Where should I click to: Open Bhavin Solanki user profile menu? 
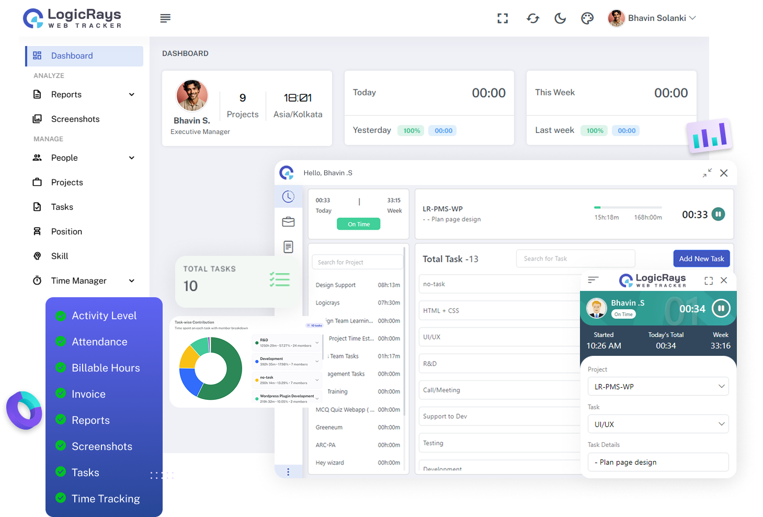[652, 18]
